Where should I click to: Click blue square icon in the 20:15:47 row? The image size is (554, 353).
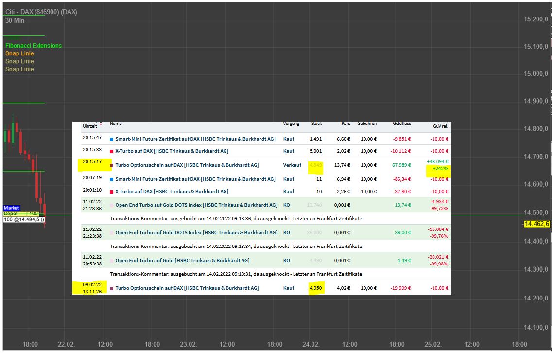coord(111,139)
